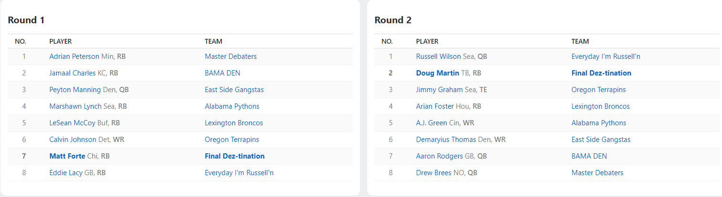Screen dimensions: 722x197
Task: Click the Aaron Rodgers player link
Action: [x=439, y=156]
